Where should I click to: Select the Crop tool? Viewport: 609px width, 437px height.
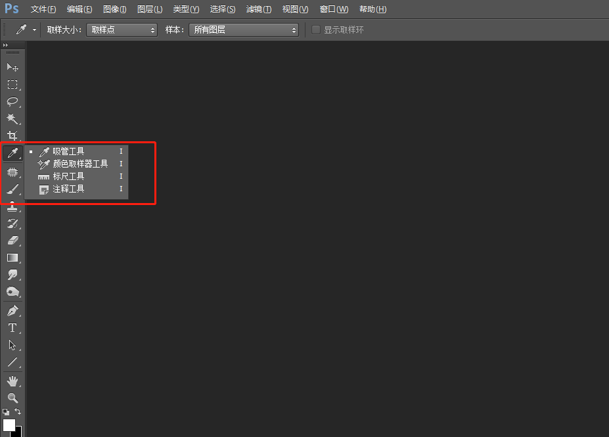coord(12,135)
